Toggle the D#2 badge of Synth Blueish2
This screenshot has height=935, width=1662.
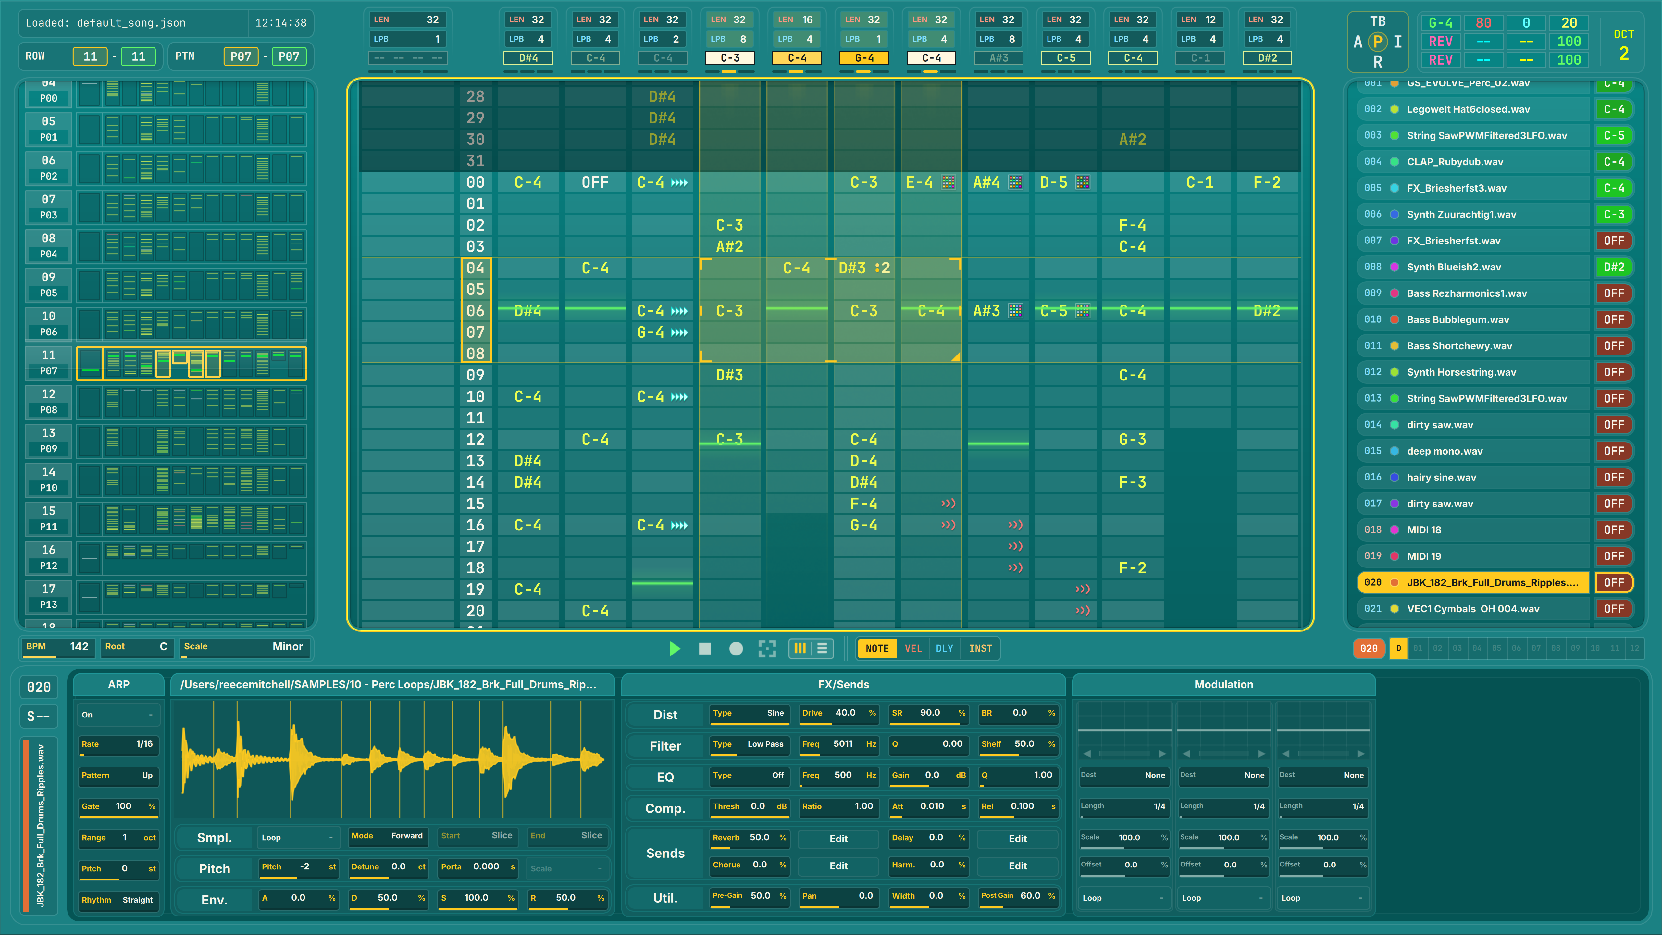[x=1614, y=267]
